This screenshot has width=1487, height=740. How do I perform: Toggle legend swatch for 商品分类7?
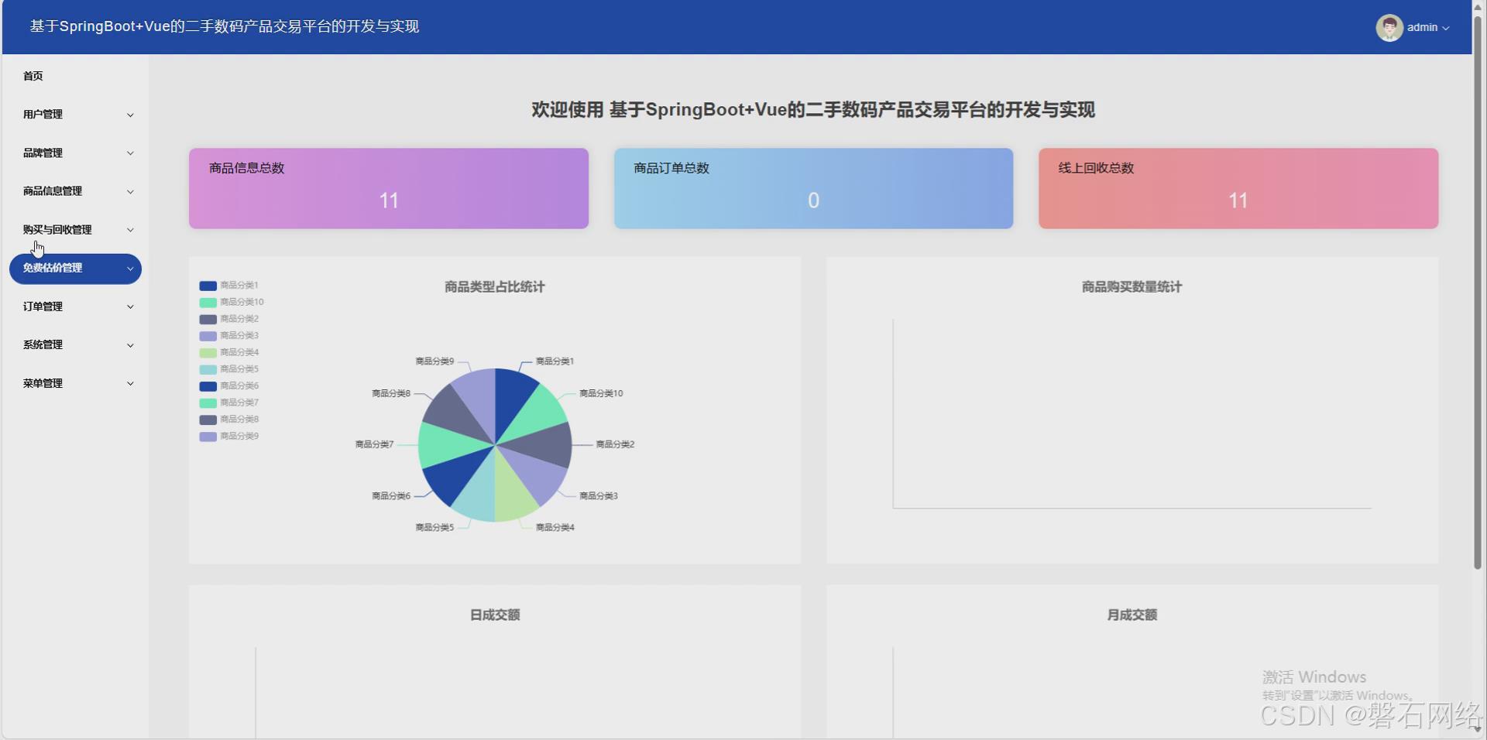[208, 403]
